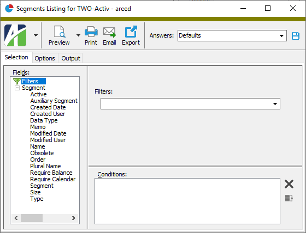The height and width of the screenshot is (233, 306).
Task: Click the Preview document icon
Action: click(x=60, y=32)
